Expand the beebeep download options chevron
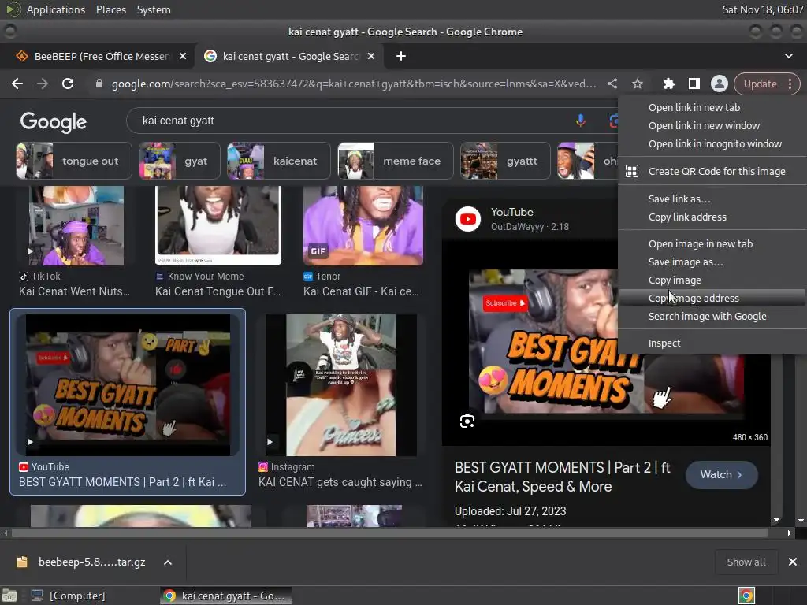 pos(168,562)
